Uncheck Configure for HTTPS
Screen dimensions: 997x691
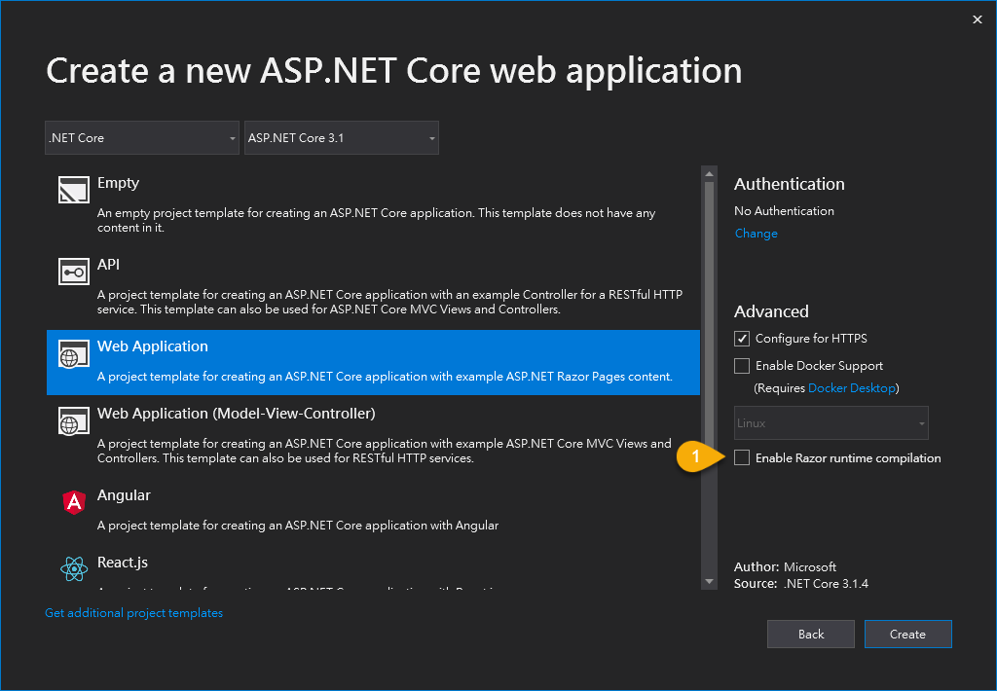click(742, 339)
